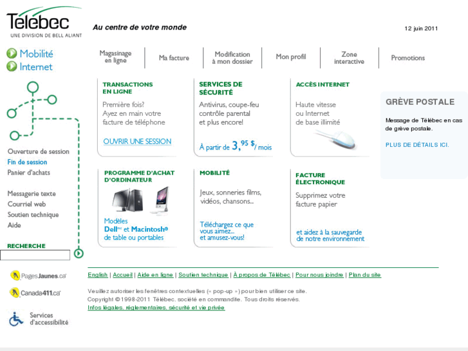Open the Zone interactive menu
Image resolution: width=468 pixels, height=351 pixels.
click(x=349, y=58)
